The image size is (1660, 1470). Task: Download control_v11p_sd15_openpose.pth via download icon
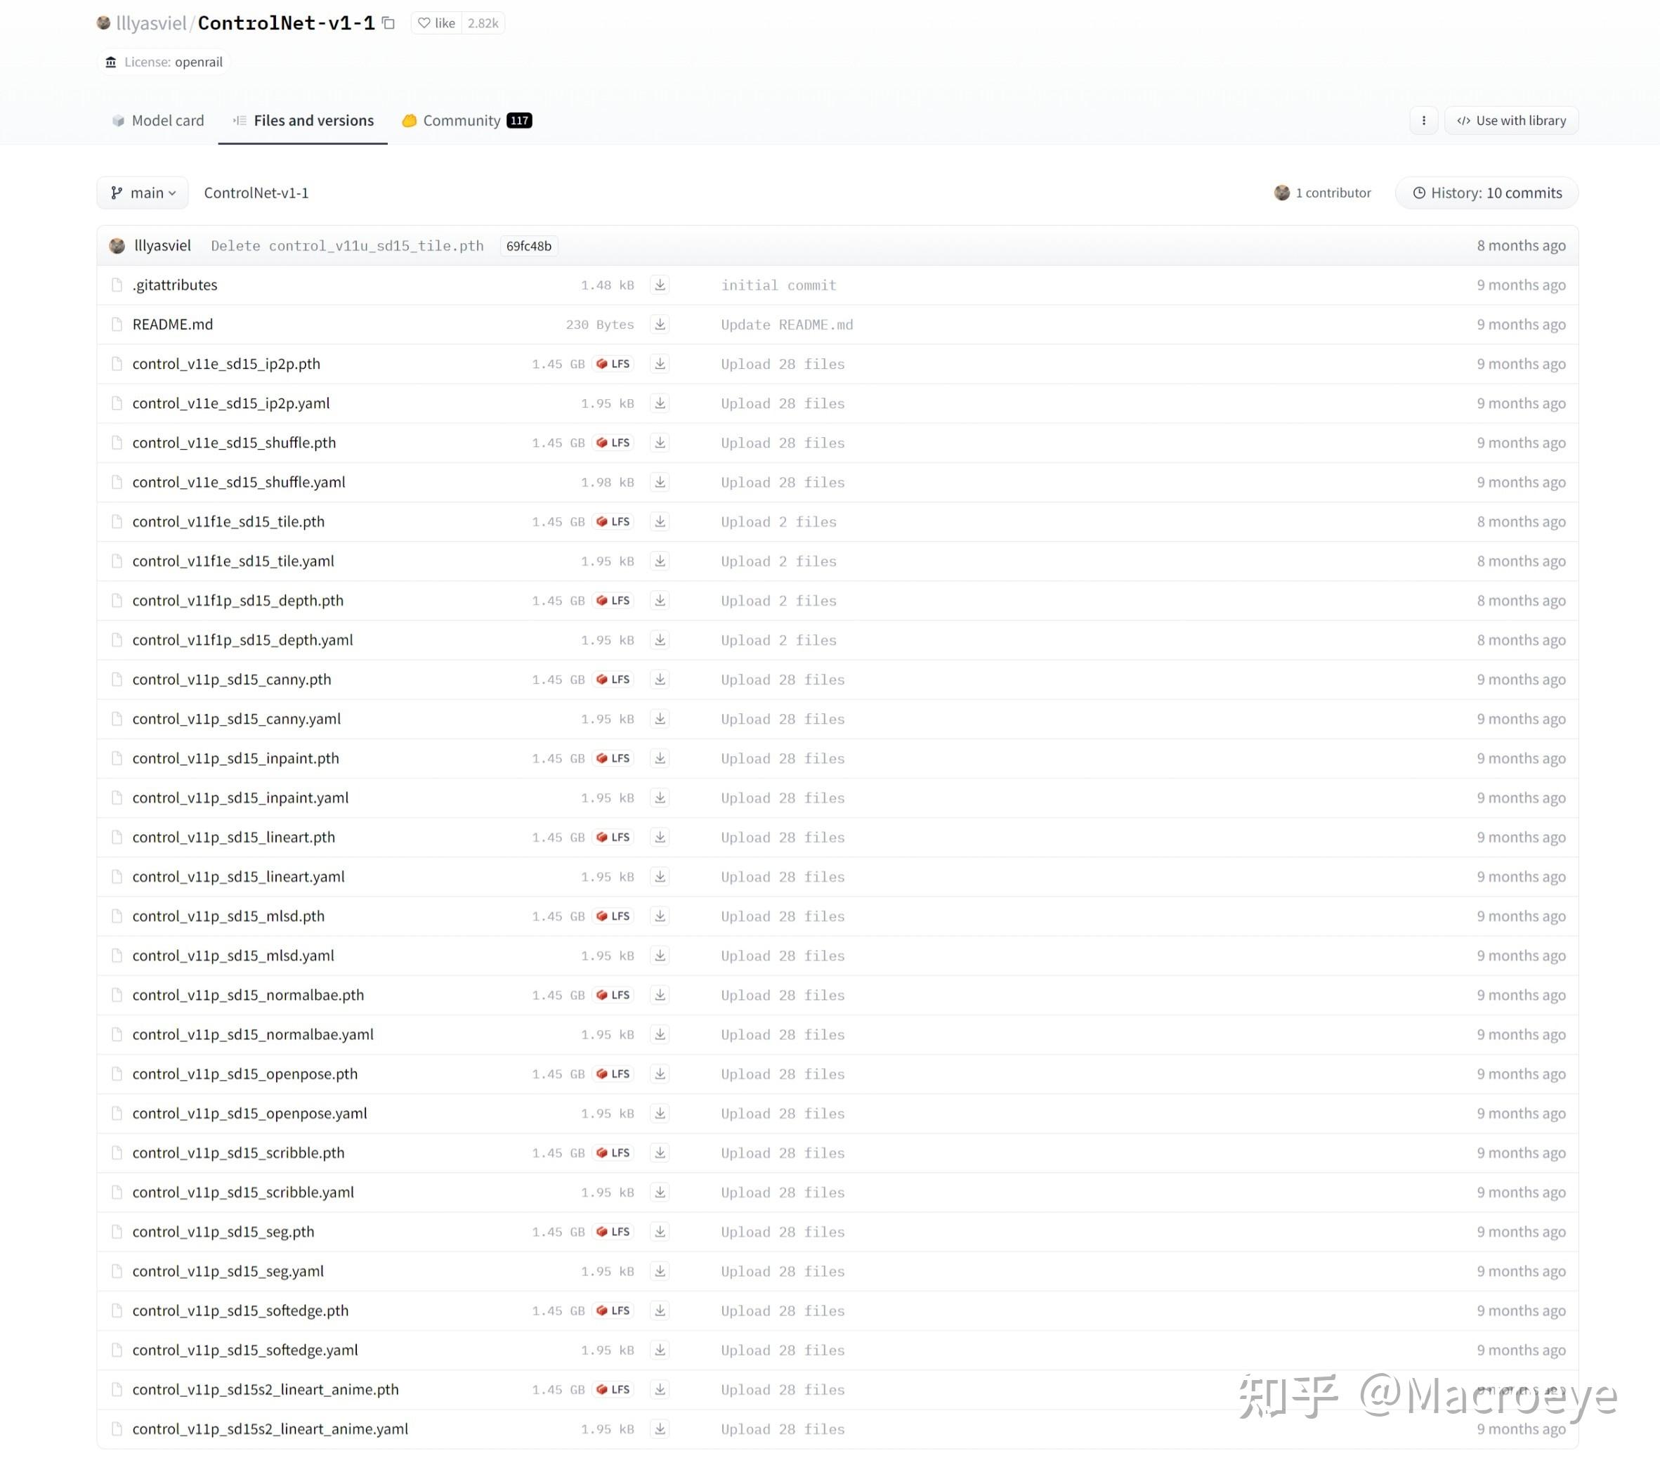coord(660,1074)
